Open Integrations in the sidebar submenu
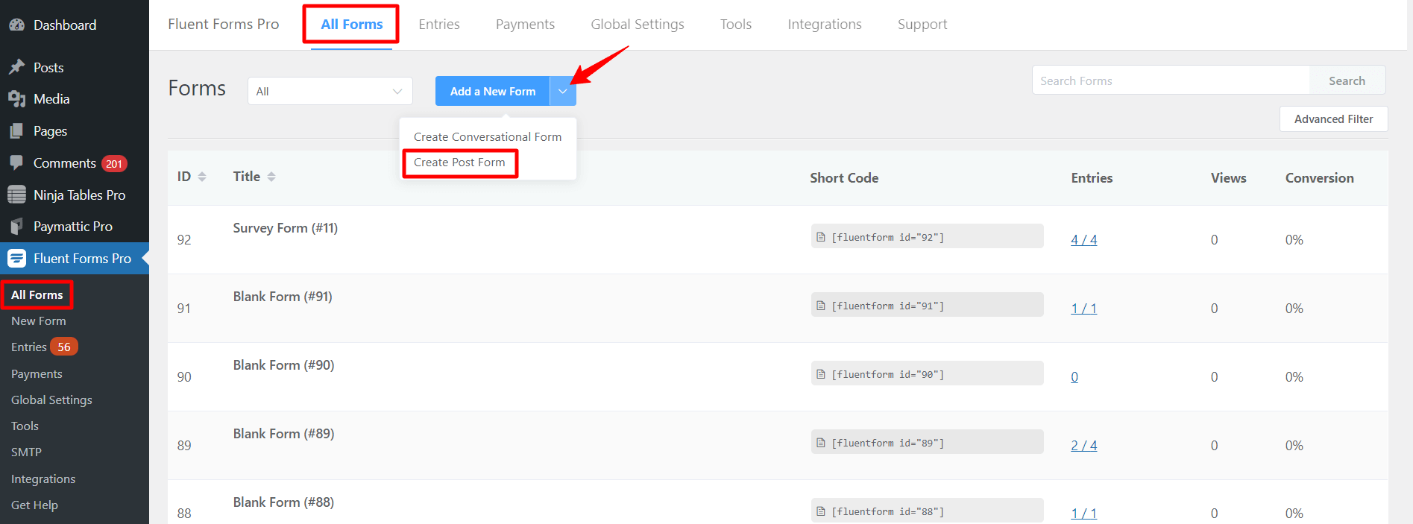Screen dimensions: 1413x524 [x=43, y=479]
